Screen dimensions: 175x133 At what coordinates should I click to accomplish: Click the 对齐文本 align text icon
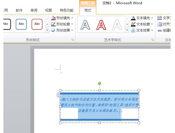click(x=159, y=24)
